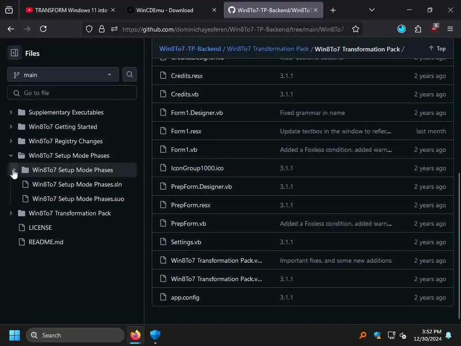Open the list all tabs dropdown arrow
Image resolution: width=461 pixels, height=346 pixels.
click(371, 10)
